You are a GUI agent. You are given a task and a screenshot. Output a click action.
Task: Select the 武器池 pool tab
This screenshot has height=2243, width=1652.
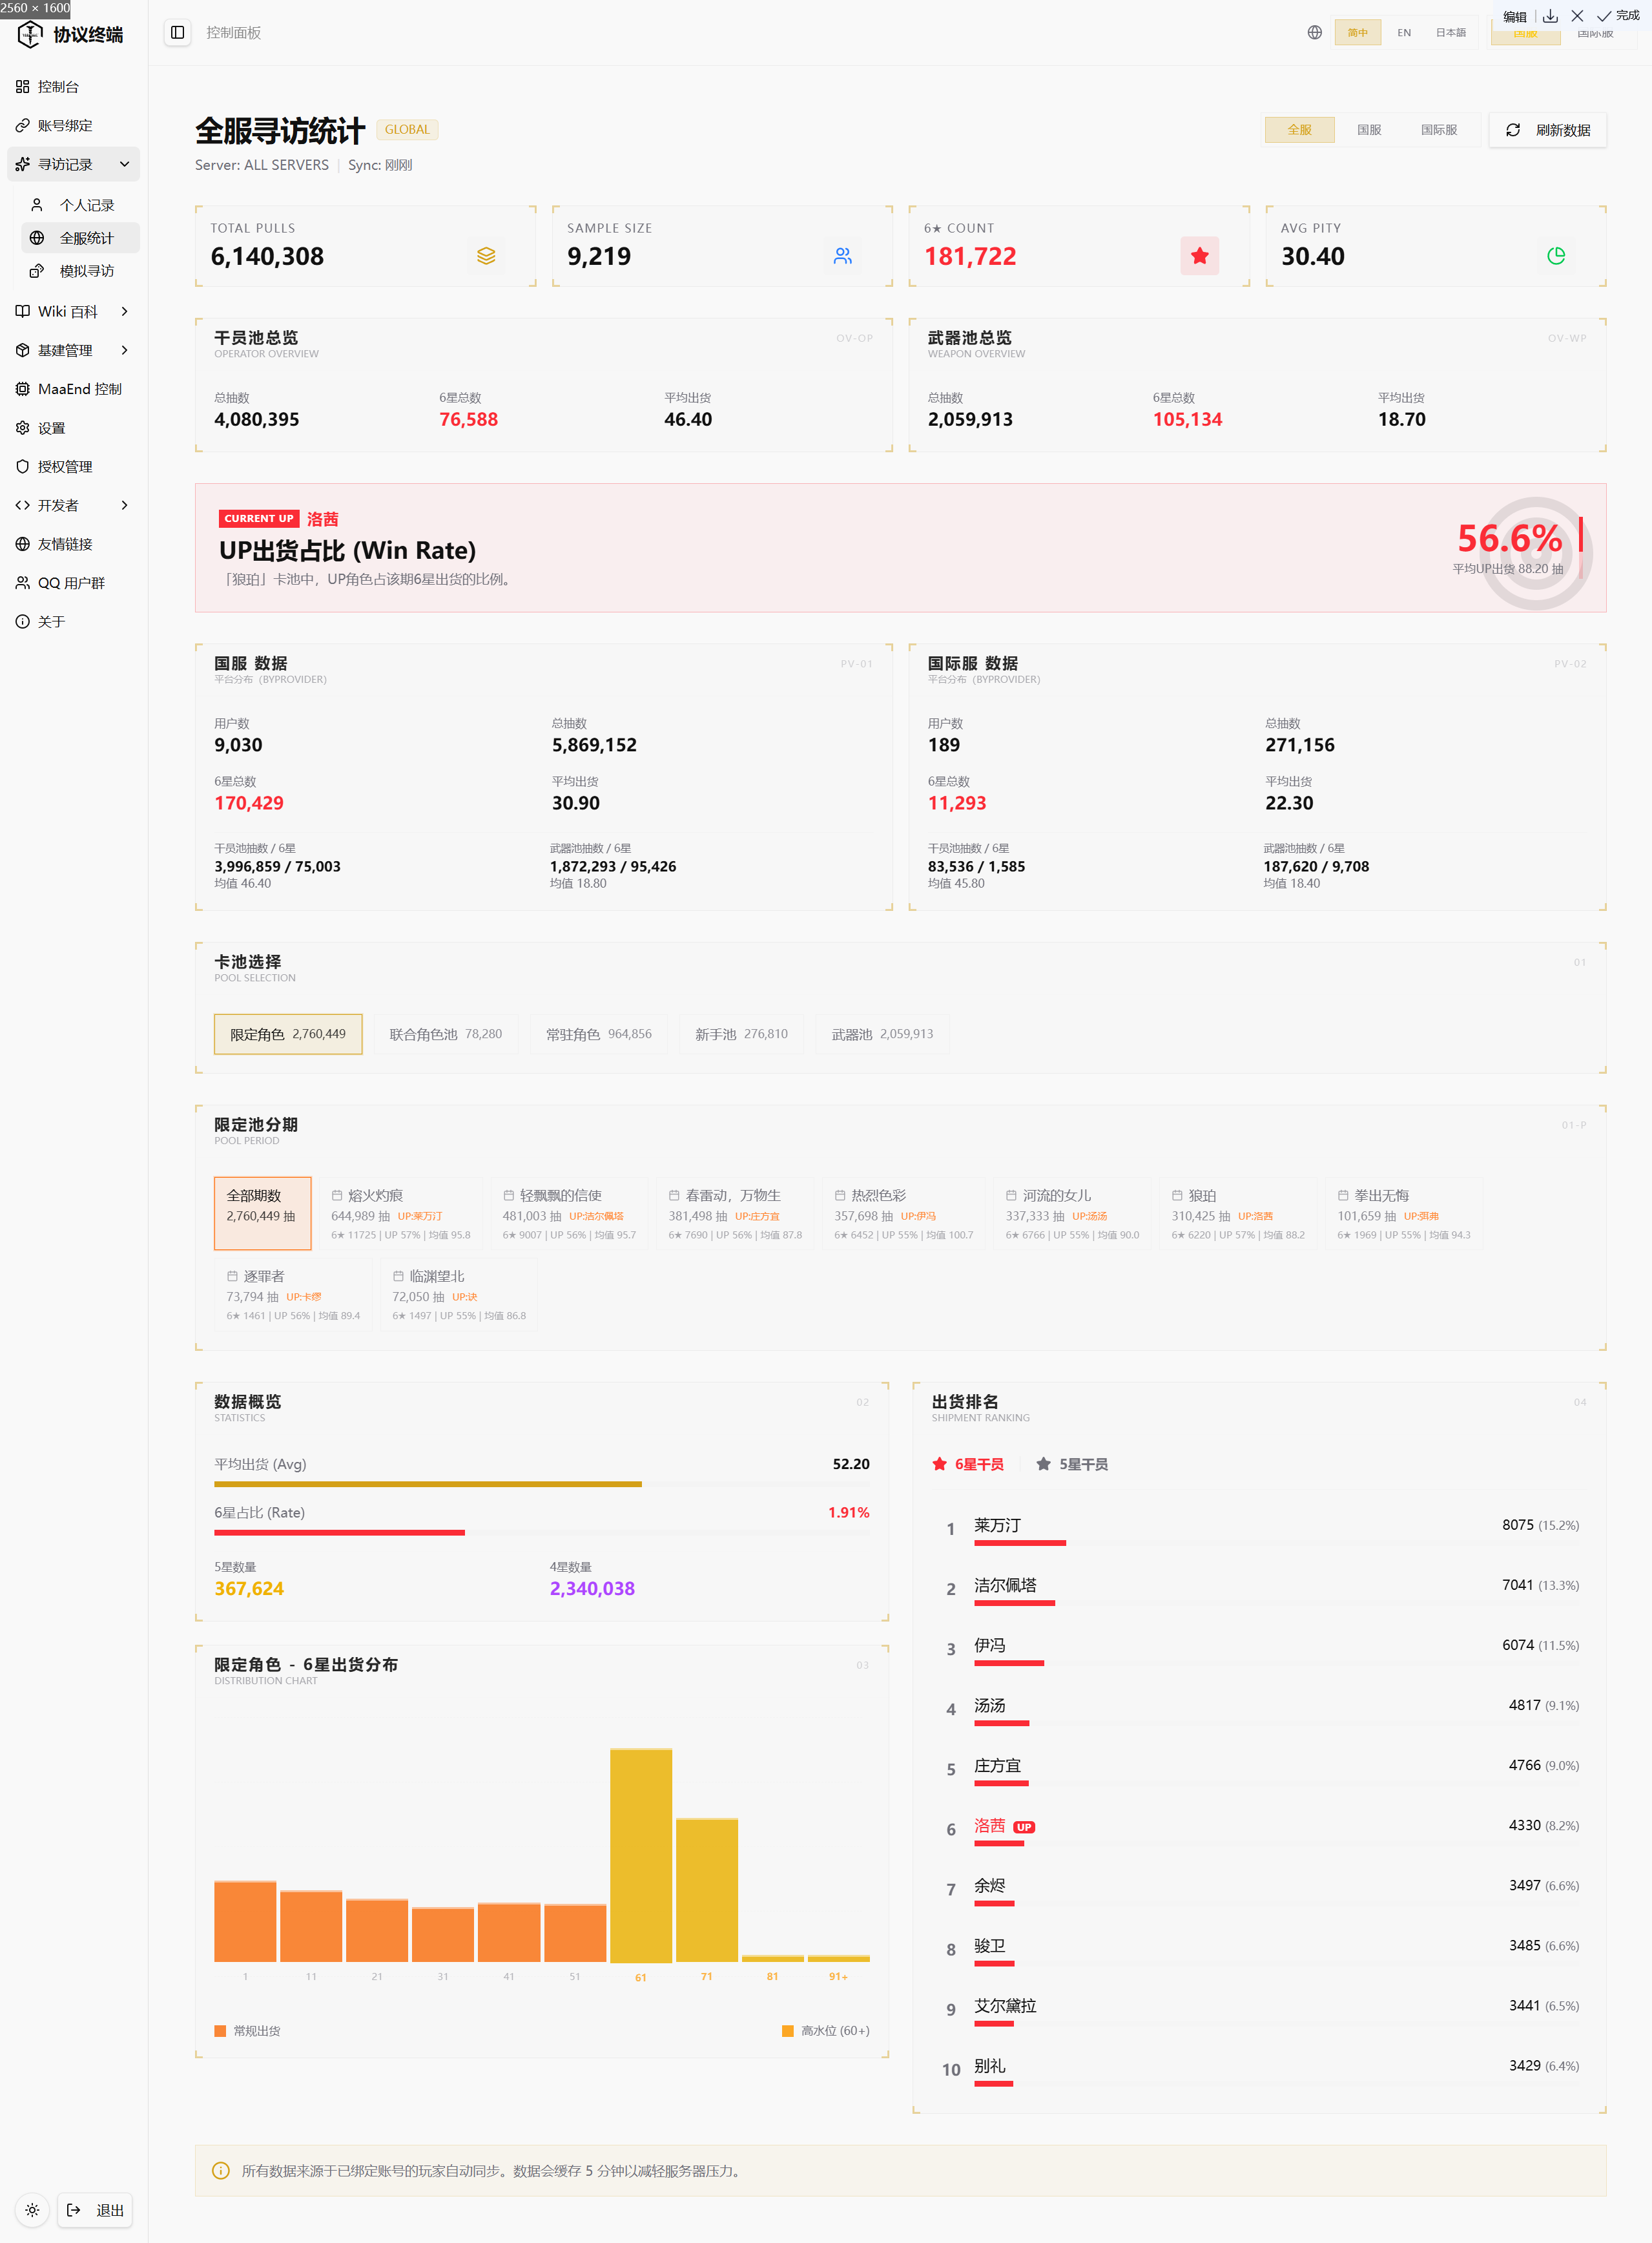pyautogui.click(x=882, y=1034)
